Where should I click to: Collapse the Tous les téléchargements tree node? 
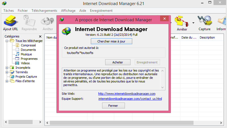tap(7, 41)
